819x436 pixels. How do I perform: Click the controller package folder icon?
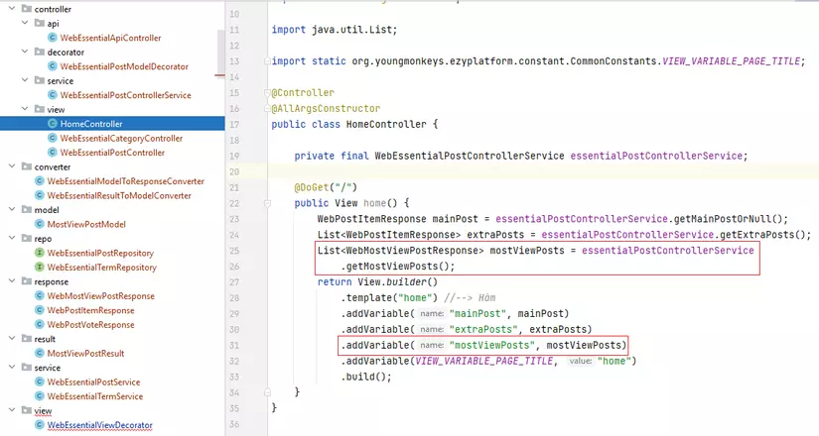(x=25, y=9)
